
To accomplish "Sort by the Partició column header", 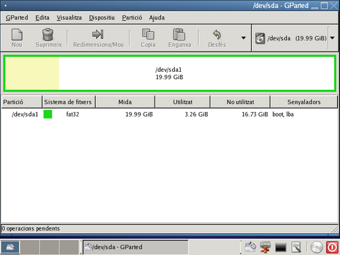I will (21, 102).
